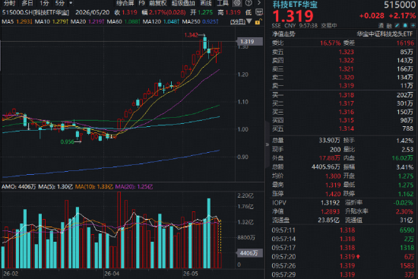Click the 1.342 high price annotation
418x279 pixels.
coord(191,35)
